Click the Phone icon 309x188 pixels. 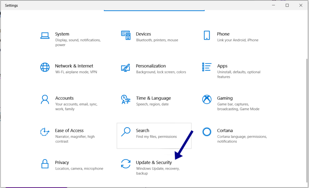pos(207,35)
